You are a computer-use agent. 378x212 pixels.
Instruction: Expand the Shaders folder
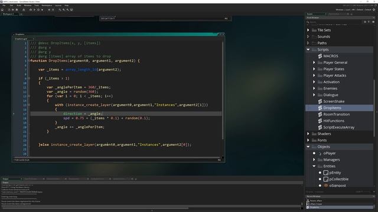[x=308, y=134]
